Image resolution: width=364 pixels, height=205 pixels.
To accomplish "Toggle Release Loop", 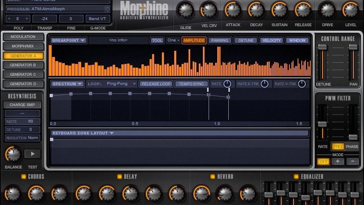I will coord(156,84).
